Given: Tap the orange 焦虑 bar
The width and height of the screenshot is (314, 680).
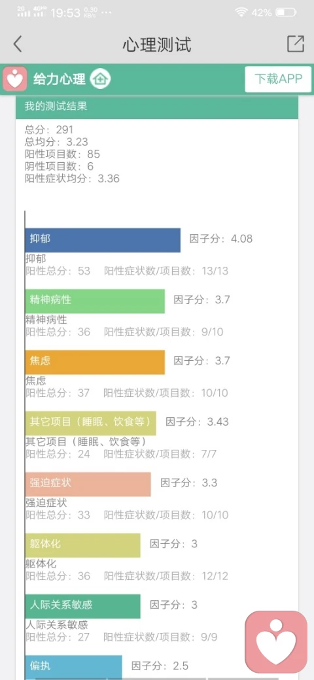Looking at the screenshot, I should 95,362.
